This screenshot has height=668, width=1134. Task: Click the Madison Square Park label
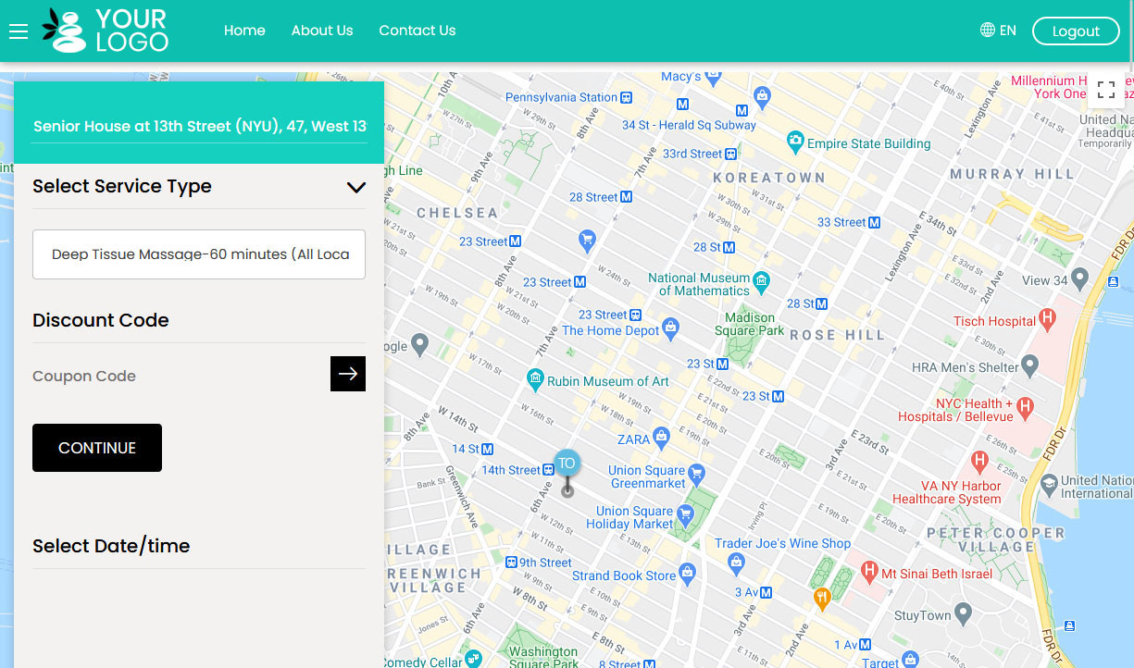point(750,325)
